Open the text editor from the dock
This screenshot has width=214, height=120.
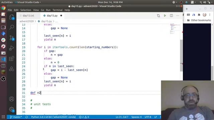pos(3,14)
